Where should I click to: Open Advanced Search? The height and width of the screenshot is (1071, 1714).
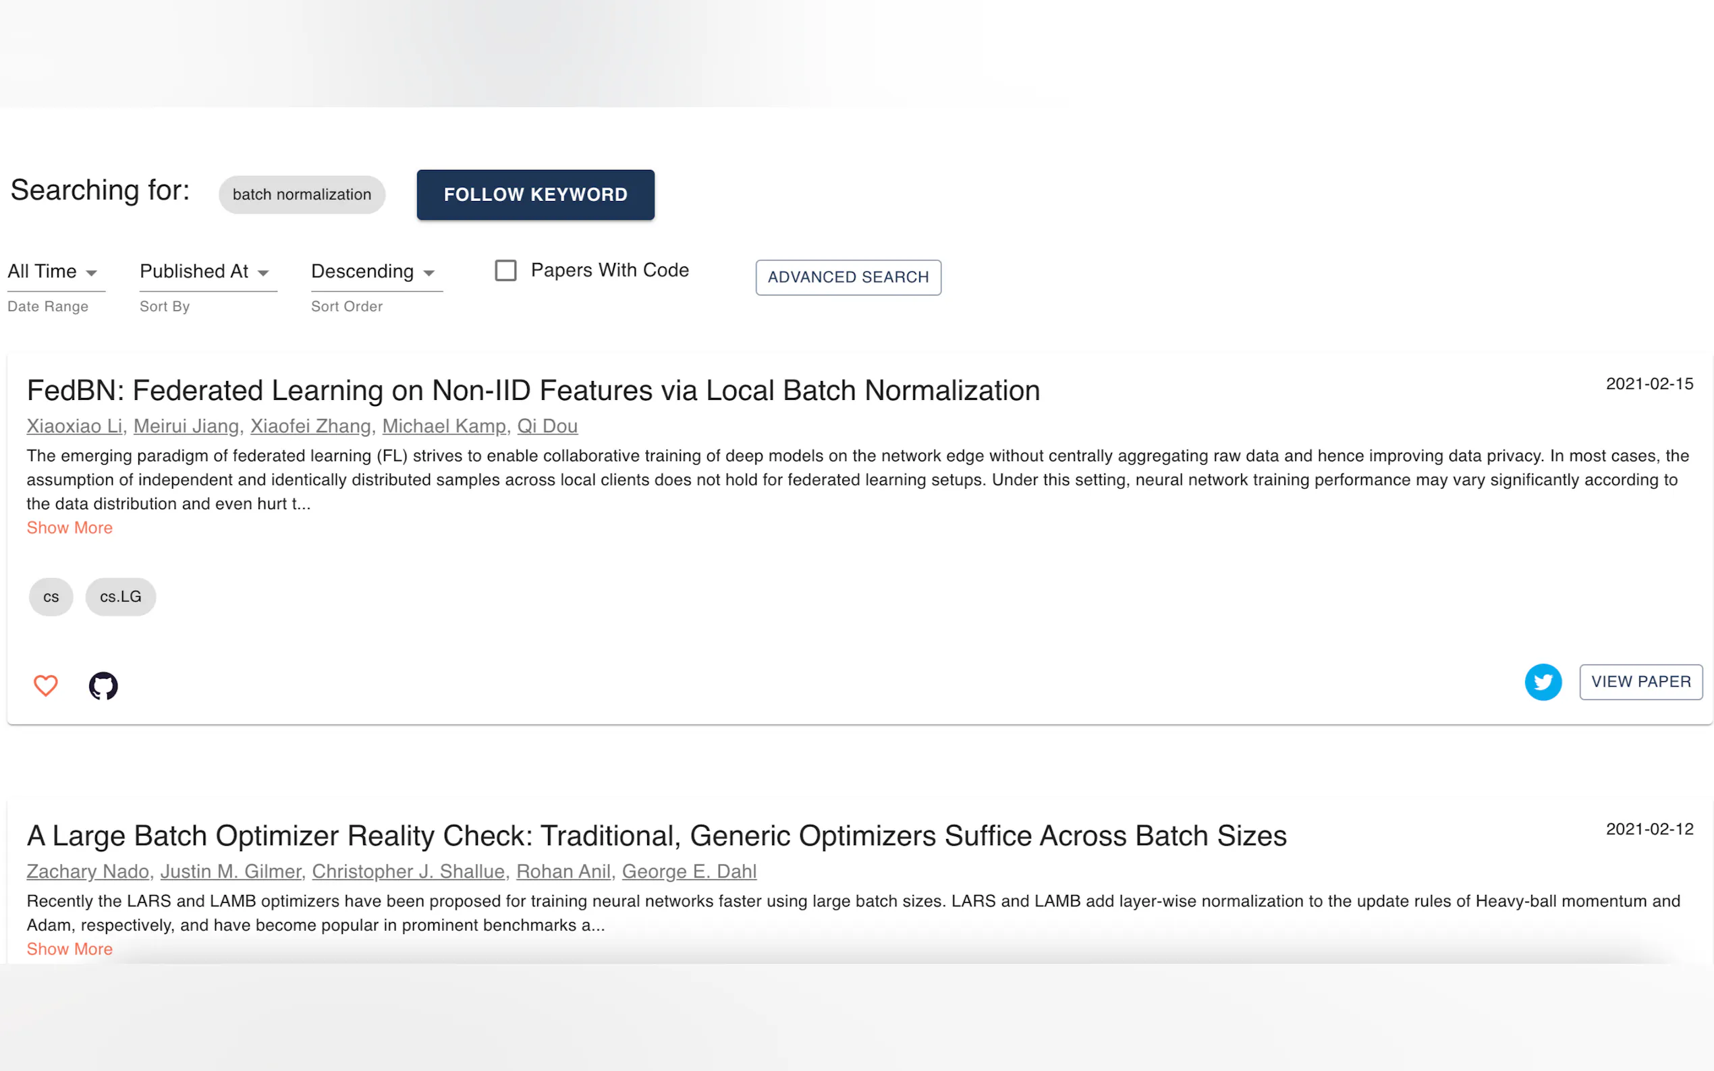(848, 277)
